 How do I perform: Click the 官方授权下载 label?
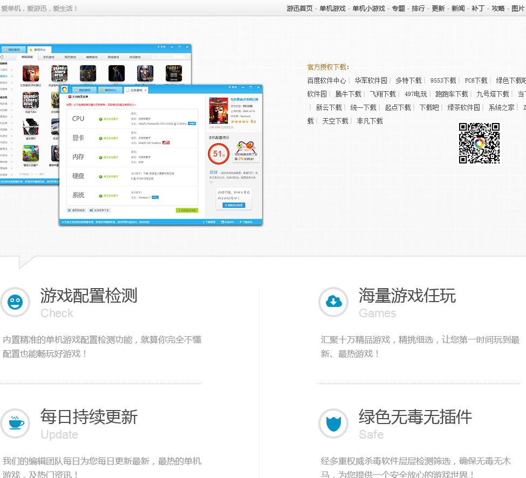(x=328, y=67)
